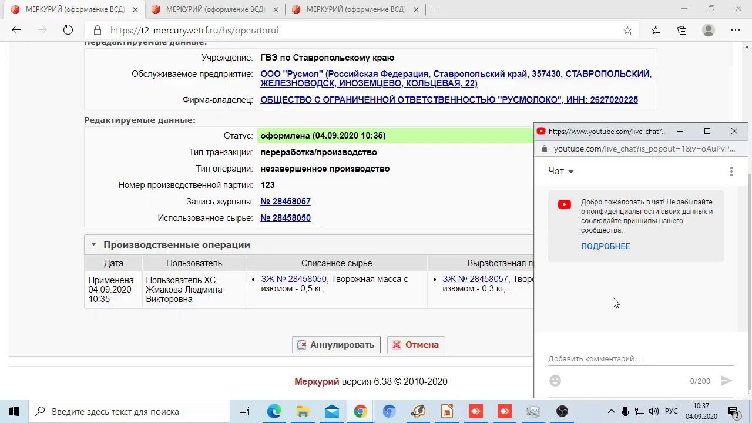The height and width of the screenshot is (423, 752).
Task: Open Task View on the taskbar
Action: click(244, 411)
